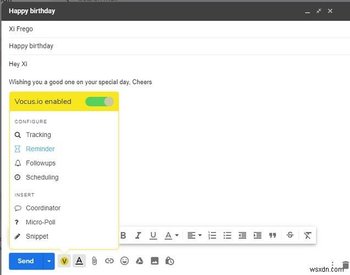Increase indent
The width and height of the screenshot is (350, 275).
(x=258, y=235)
